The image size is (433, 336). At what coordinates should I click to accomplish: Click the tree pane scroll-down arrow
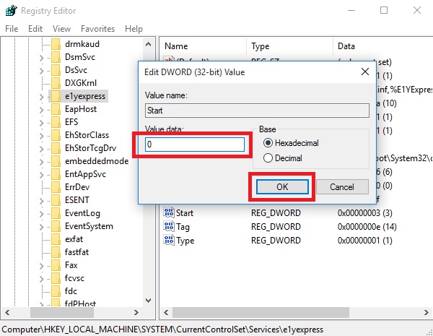pos(148,301)
